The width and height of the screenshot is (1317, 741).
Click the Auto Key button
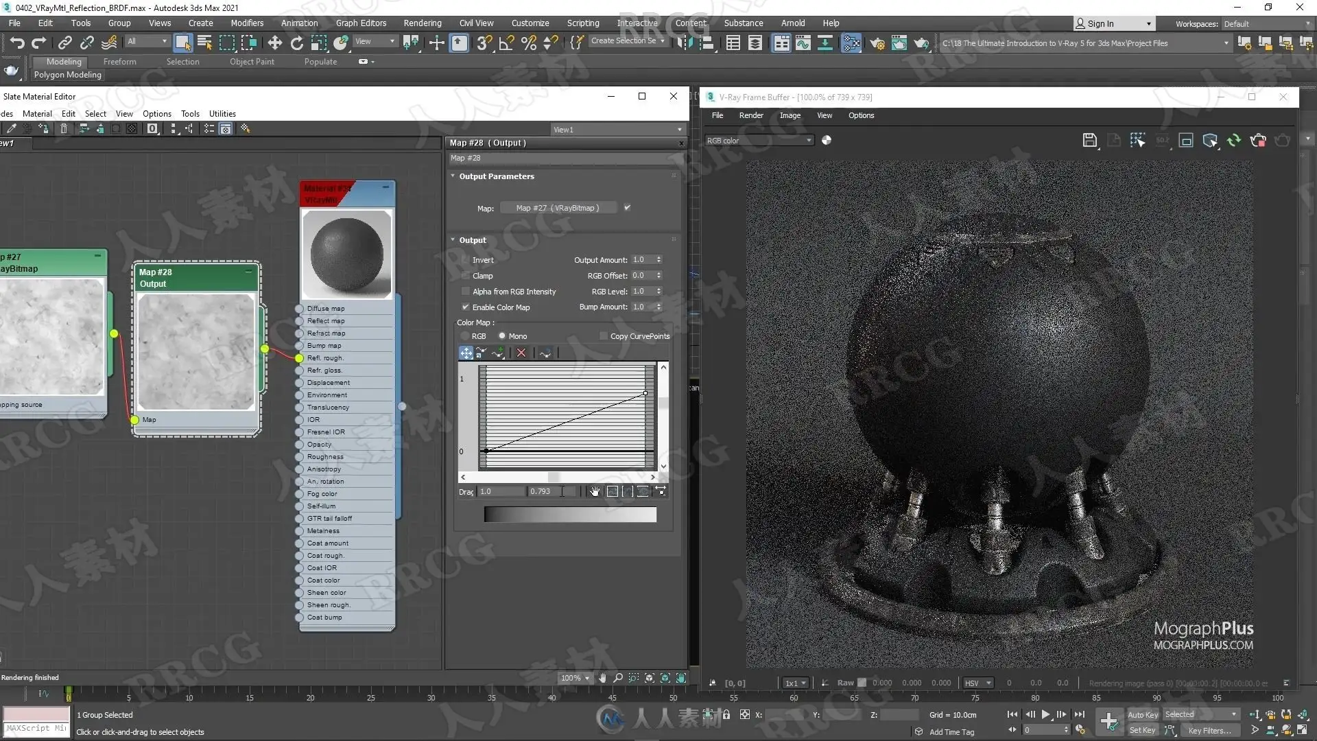click(1142, 714)
